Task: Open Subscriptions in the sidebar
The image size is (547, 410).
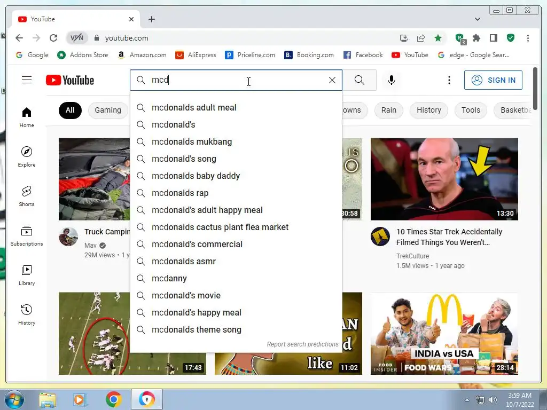Action: coord(27,236)
